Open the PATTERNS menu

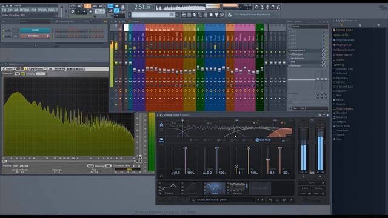(25, 10)
